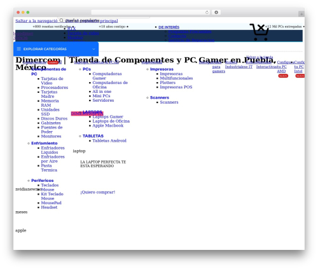This screenshot has height=269, width=318.
Task: Select Headset
Action: pos(49,207)
